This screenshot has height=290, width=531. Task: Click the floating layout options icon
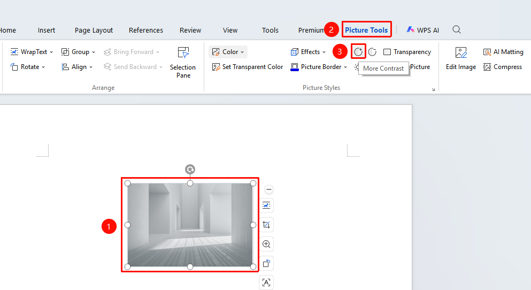(266, 205)
